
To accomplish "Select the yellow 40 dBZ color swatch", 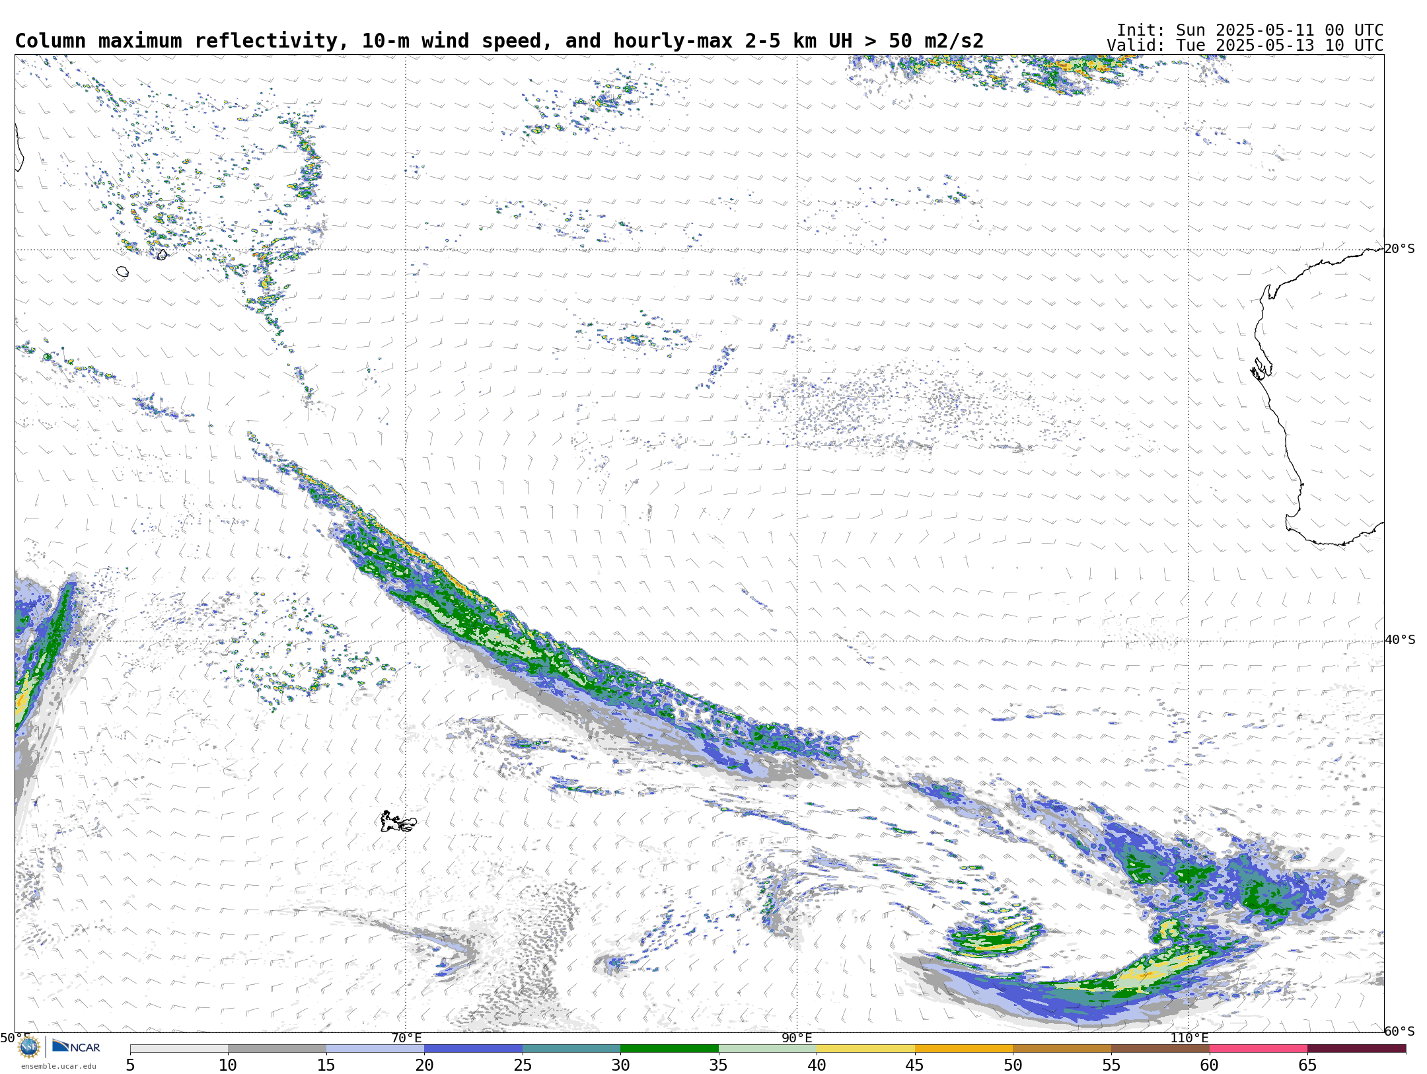I will (865, 1048).
